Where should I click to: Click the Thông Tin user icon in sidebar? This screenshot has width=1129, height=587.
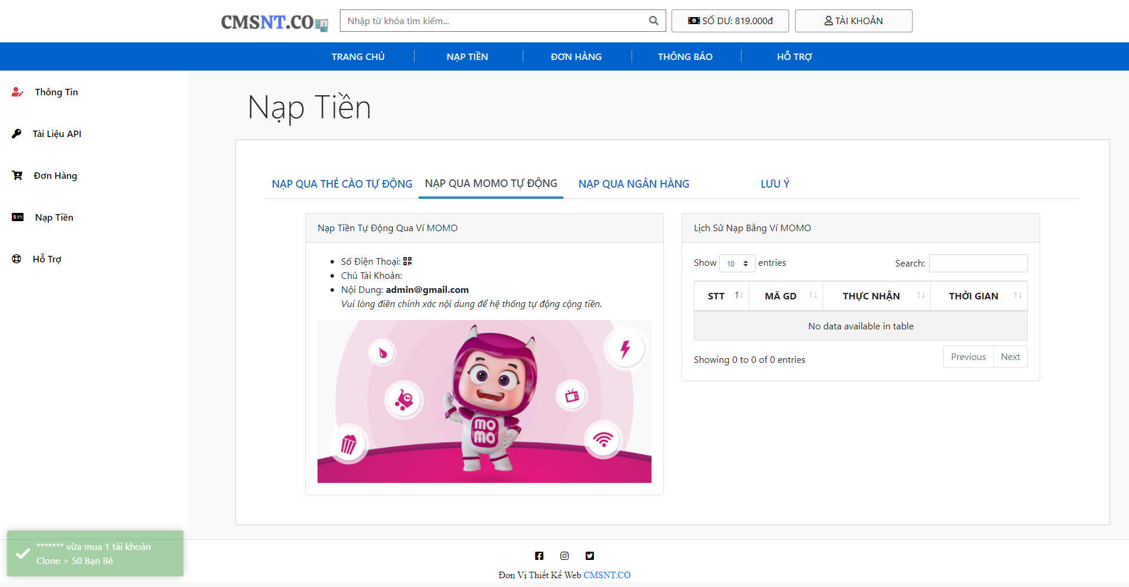pyautogui.click(x=18, y=92)
